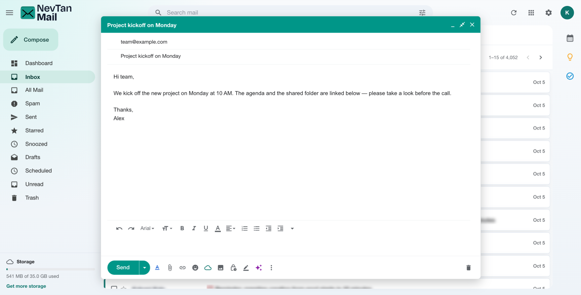This screenshot has width=581, height=295.
Task: Insert a photo
Action: pos(220,268)
